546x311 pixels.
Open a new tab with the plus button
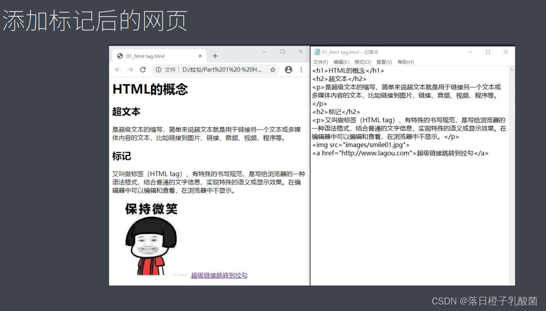(x=215, y=56)
